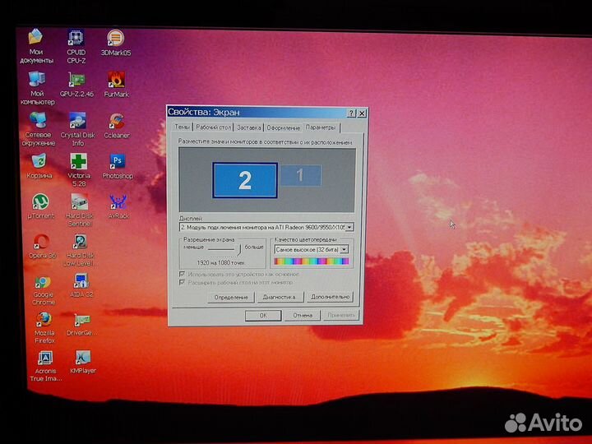Screen dimensions: 592x444
Task: Open the Crystal Disk Info shortcut
Action: pos(78,121)
